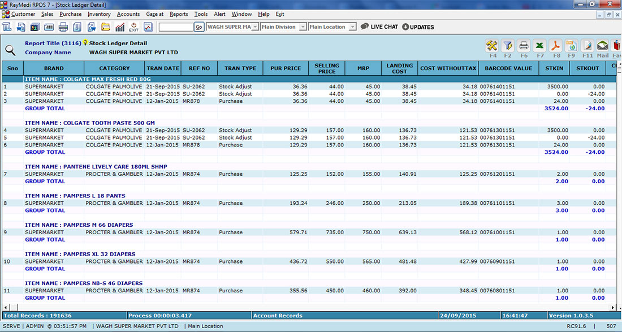This screenshot has height=332, width=622.
Task: Click the search text field beside Go
Action: [176, 27]
